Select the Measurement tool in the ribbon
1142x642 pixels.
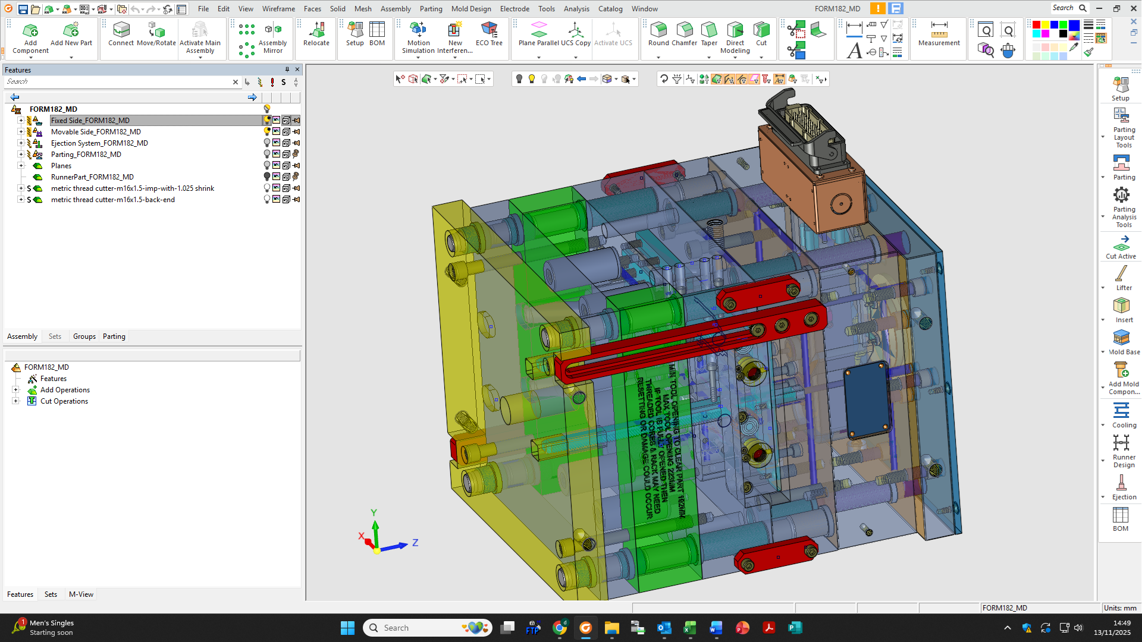click(938, 36)
